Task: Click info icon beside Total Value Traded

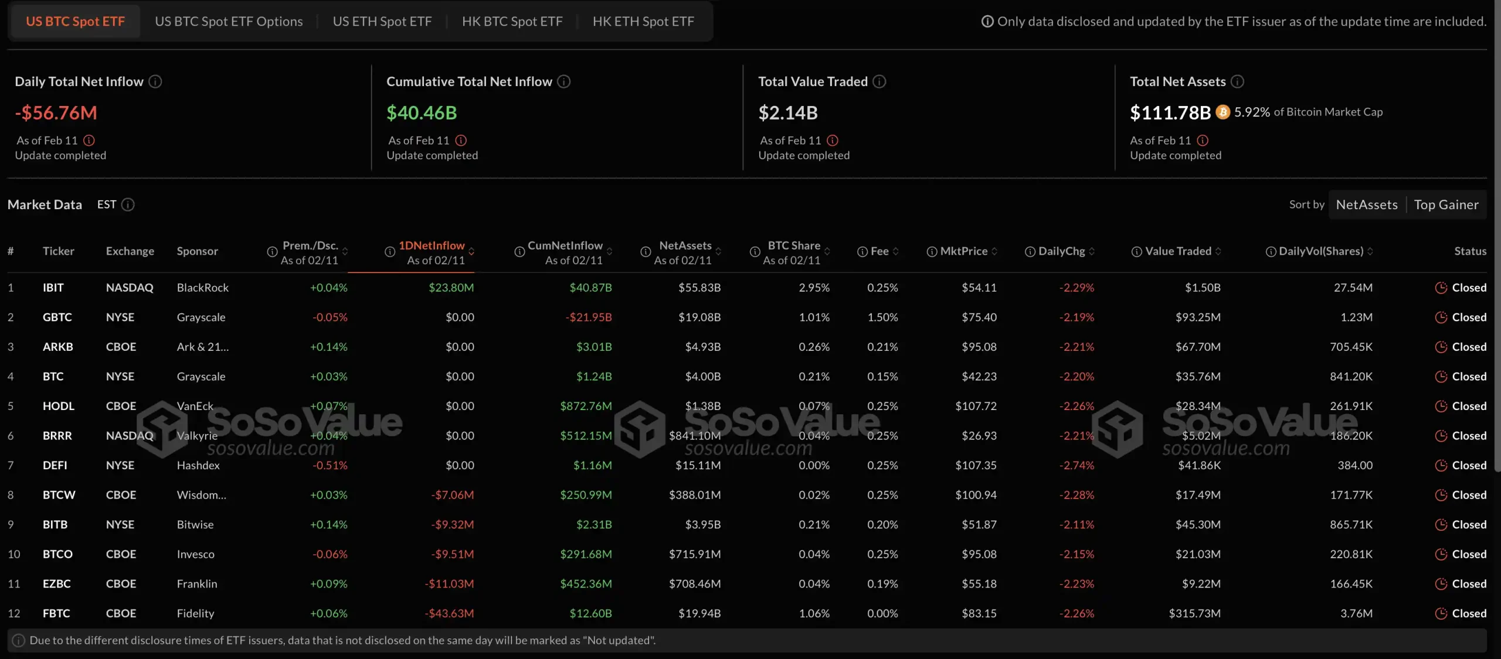Action: (x=879, y=81)
